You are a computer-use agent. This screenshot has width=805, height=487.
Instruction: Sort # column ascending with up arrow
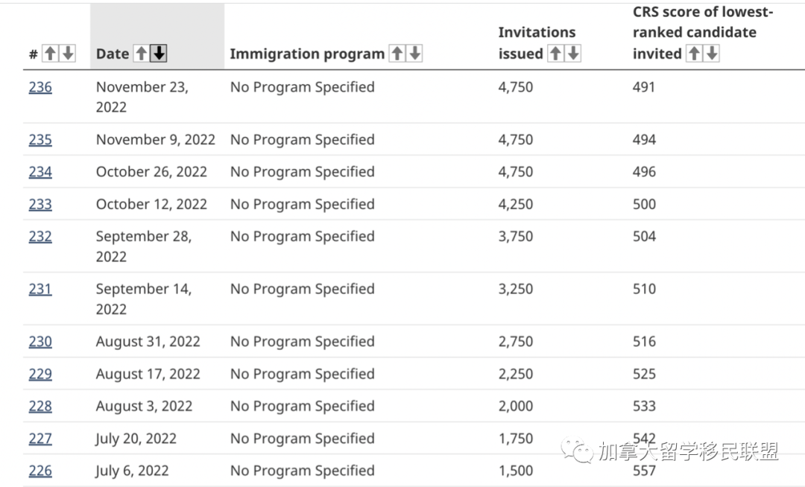[50, 54]
